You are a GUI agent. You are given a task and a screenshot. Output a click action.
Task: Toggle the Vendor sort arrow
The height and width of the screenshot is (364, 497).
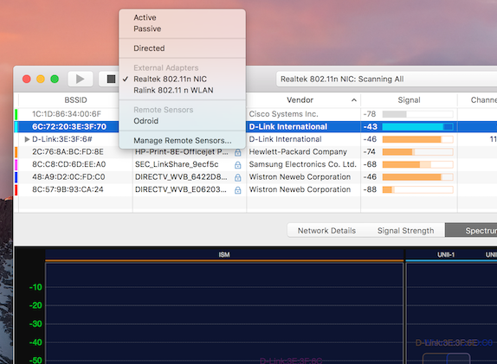click(x=354, y=100)
